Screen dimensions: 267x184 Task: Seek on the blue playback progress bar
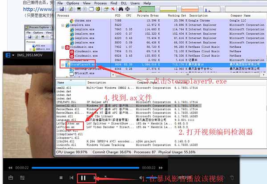pos(85,168)
